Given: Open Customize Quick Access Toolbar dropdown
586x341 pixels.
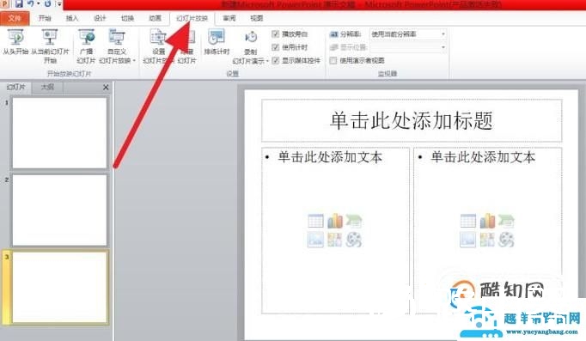Looking at the screenshot, I should click(x=59, y=4).
